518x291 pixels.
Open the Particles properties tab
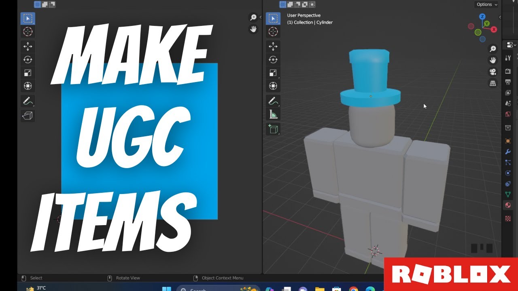508,162
